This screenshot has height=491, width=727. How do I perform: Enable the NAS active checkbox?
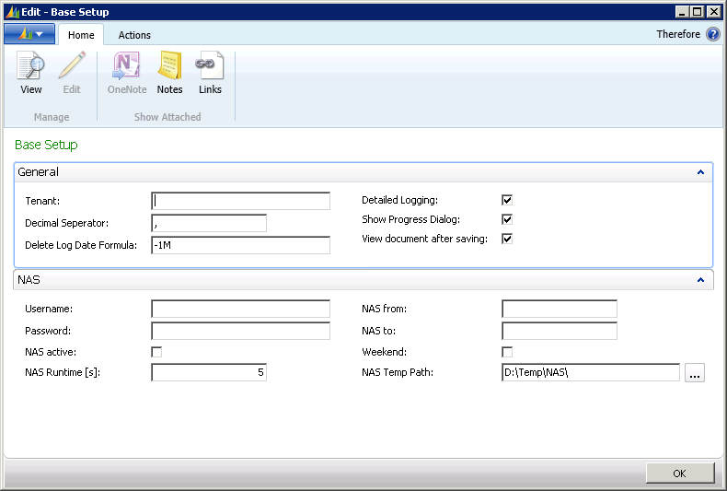point(156,352)
